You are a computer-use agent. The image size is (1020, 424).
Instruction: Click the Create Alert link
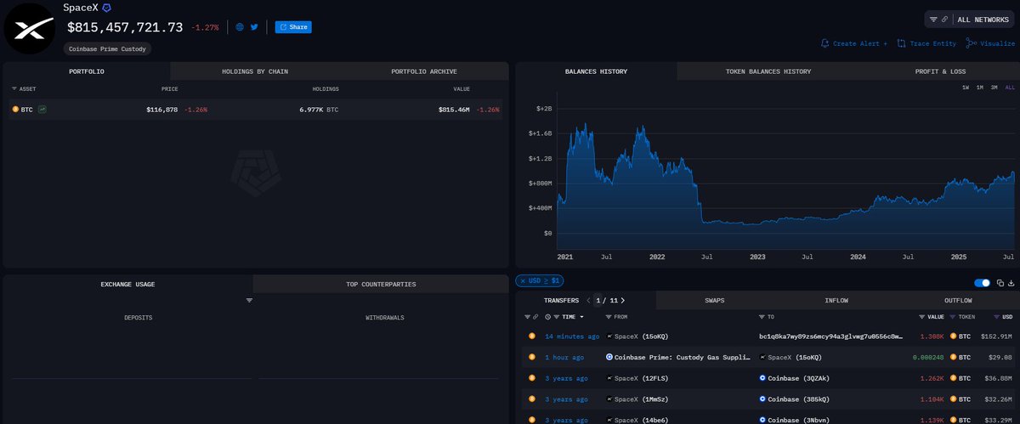pyautogui.click(x=853, y=43)
